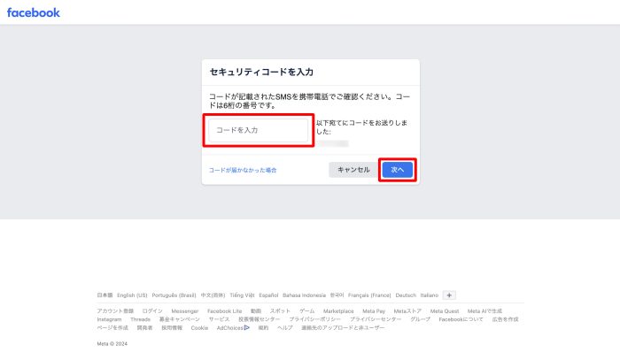Choose Deutsch in the footer
The width and height of the screenshot is (620, 360).
click(x=406, y=295)
